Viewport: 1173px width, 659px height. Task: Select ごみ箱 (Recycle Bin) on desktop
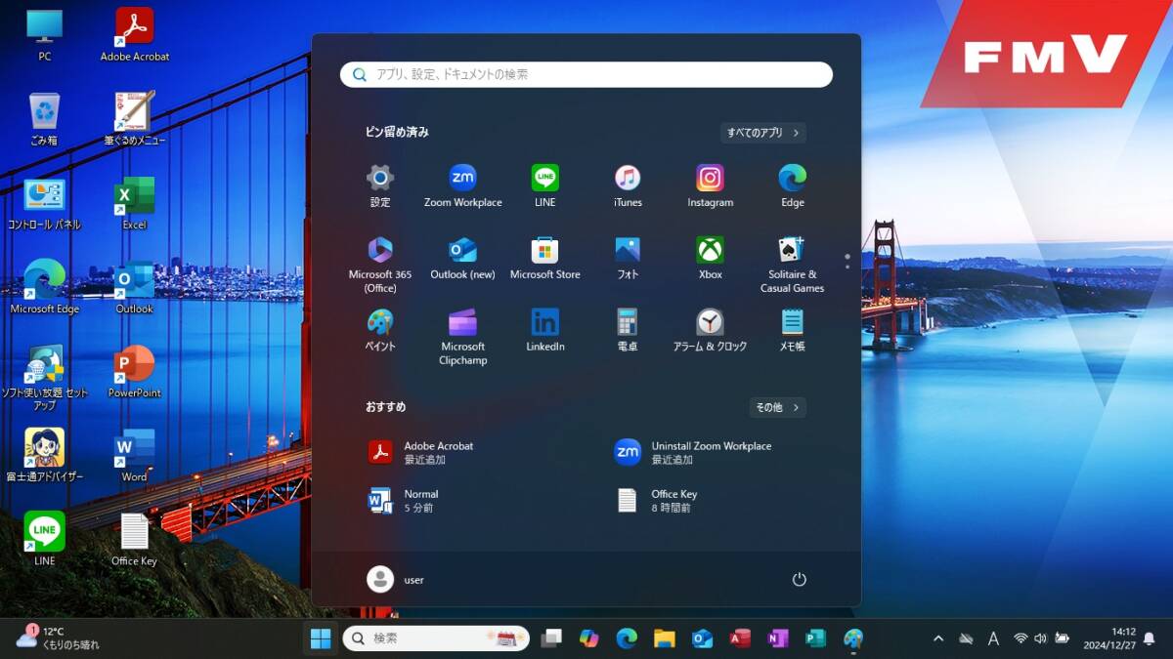coord(44,119)
